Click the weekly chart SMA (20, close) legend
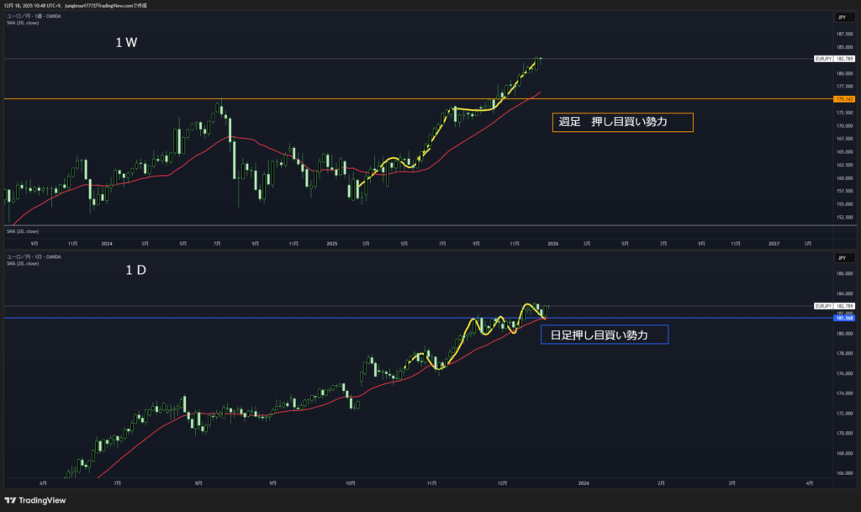 [22, 23]
